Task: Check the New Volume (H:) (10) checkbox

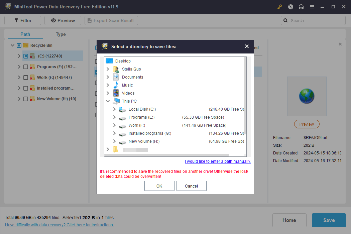Action: (26, 99)
